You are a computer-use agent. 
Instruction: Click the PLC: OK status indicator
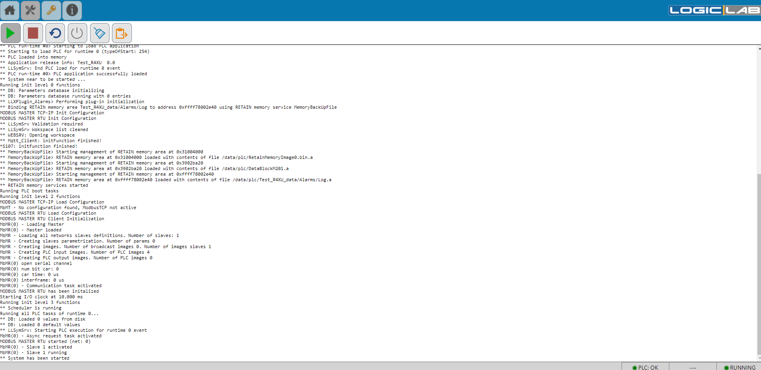click(x=645, y=367)
